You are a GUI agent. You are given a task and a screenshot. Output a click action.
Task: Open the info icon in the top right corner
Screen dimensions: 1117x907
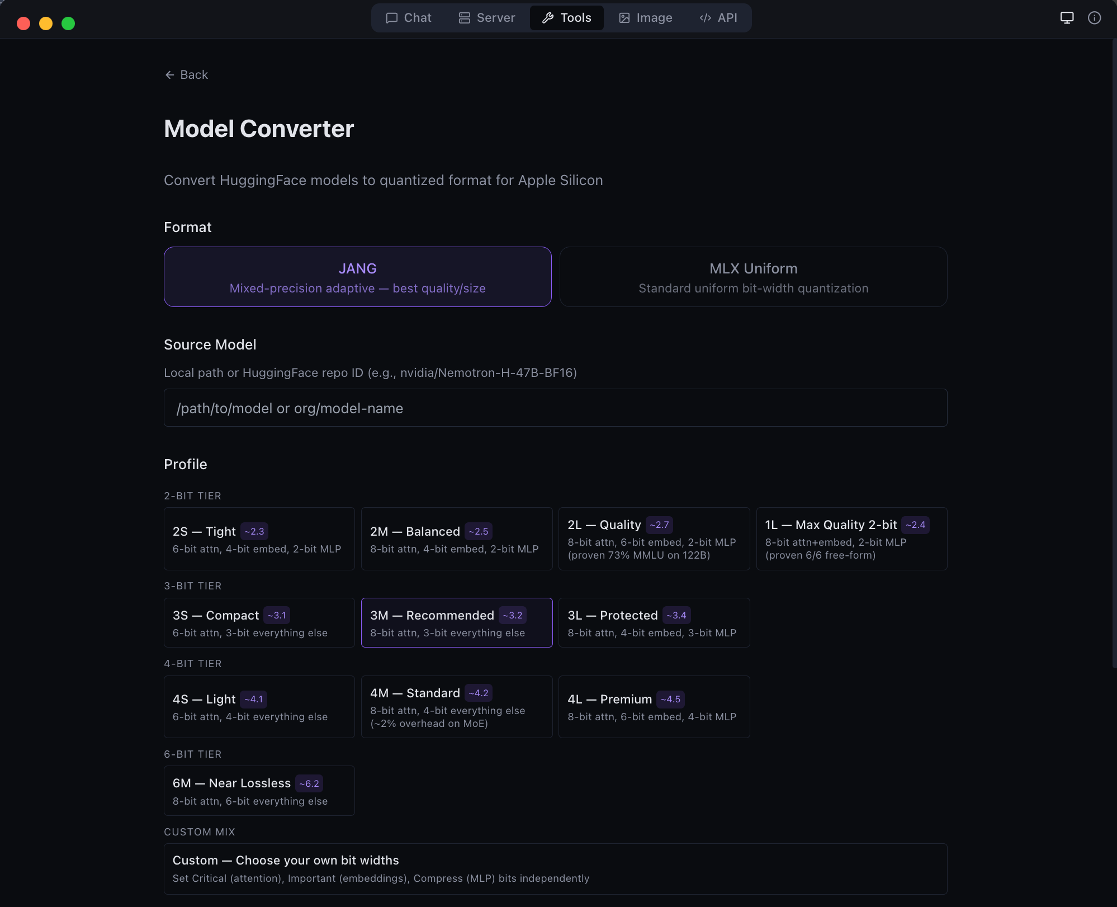1094,17
